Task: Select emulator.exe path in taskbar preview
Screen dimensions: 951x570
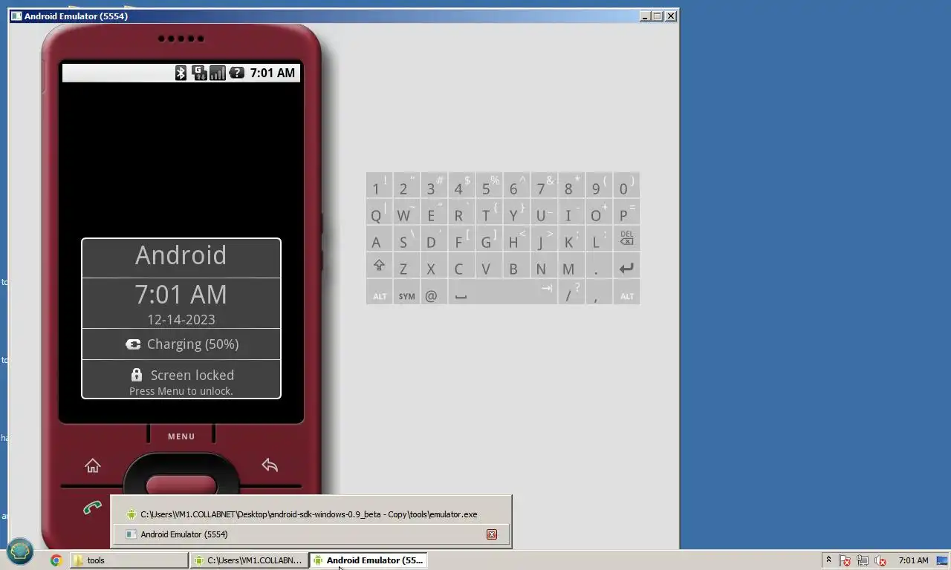Action: click(311, 514)
